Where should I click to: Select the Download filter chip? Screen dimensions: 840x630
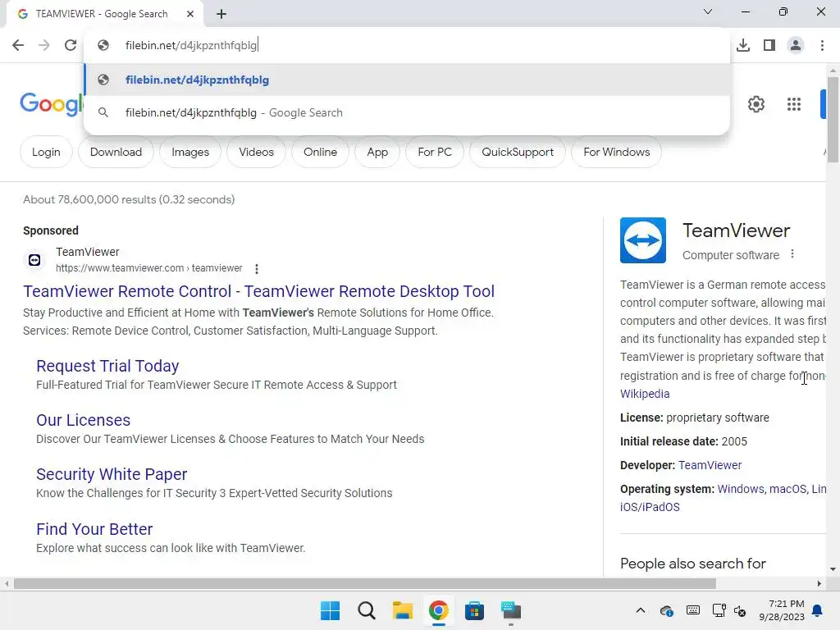(116, 152)
